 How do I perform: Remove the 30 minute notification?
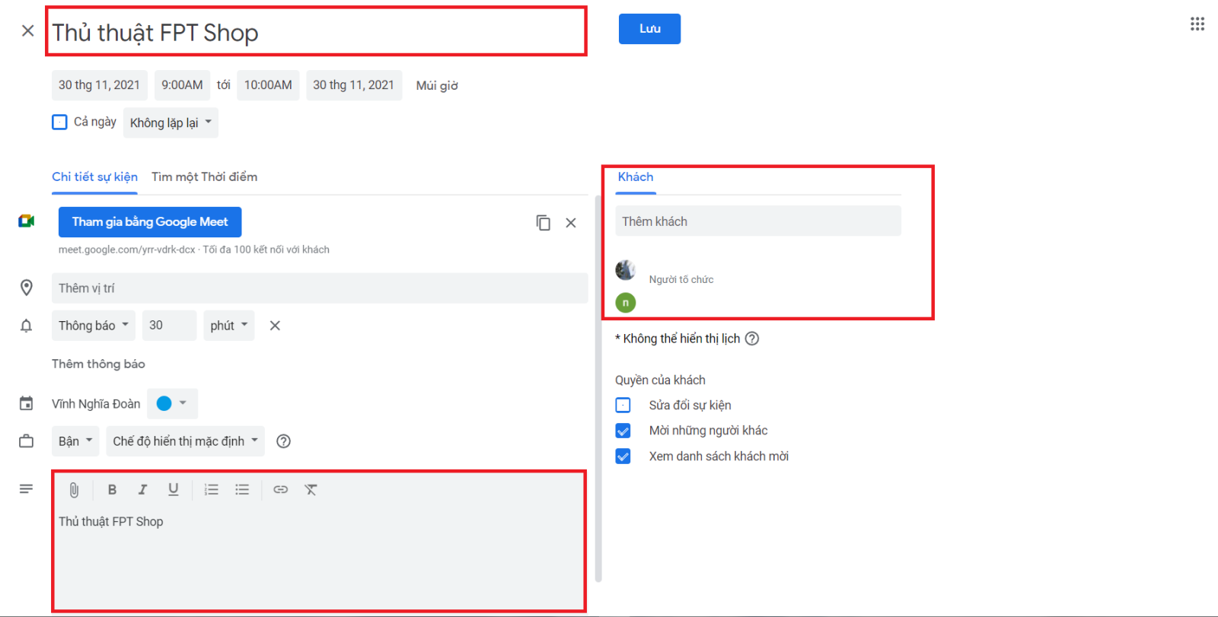(275, 326)
